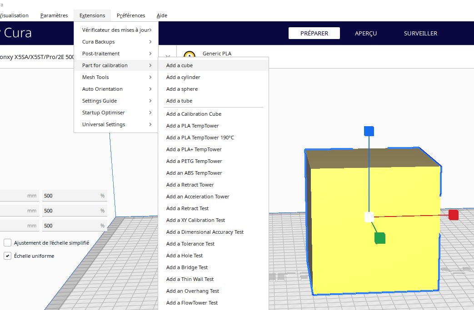Viewport: 474px width, 310px height.
Task: Pick Add a Bridge Test
Action: (214, 267)
